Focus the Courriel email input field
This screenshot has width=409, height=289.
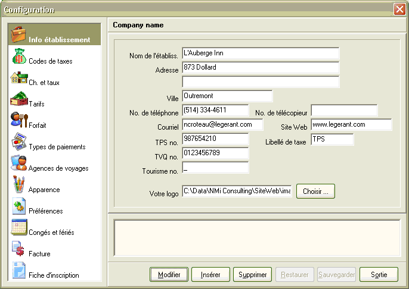pyautogui.click(x=222, y=125)
